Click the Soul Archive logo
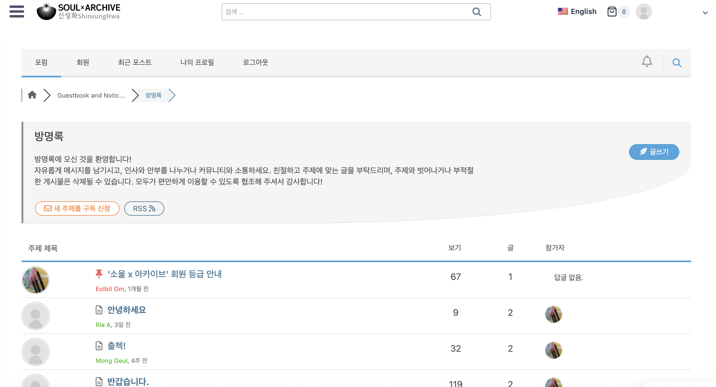The height and width of the screenshot is (387, 716). (x=78, y=11)
